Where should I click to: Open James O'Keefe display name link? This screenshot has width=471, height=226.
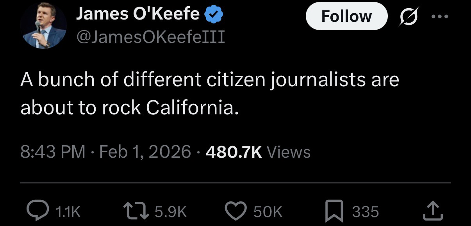tap(138, 14)
